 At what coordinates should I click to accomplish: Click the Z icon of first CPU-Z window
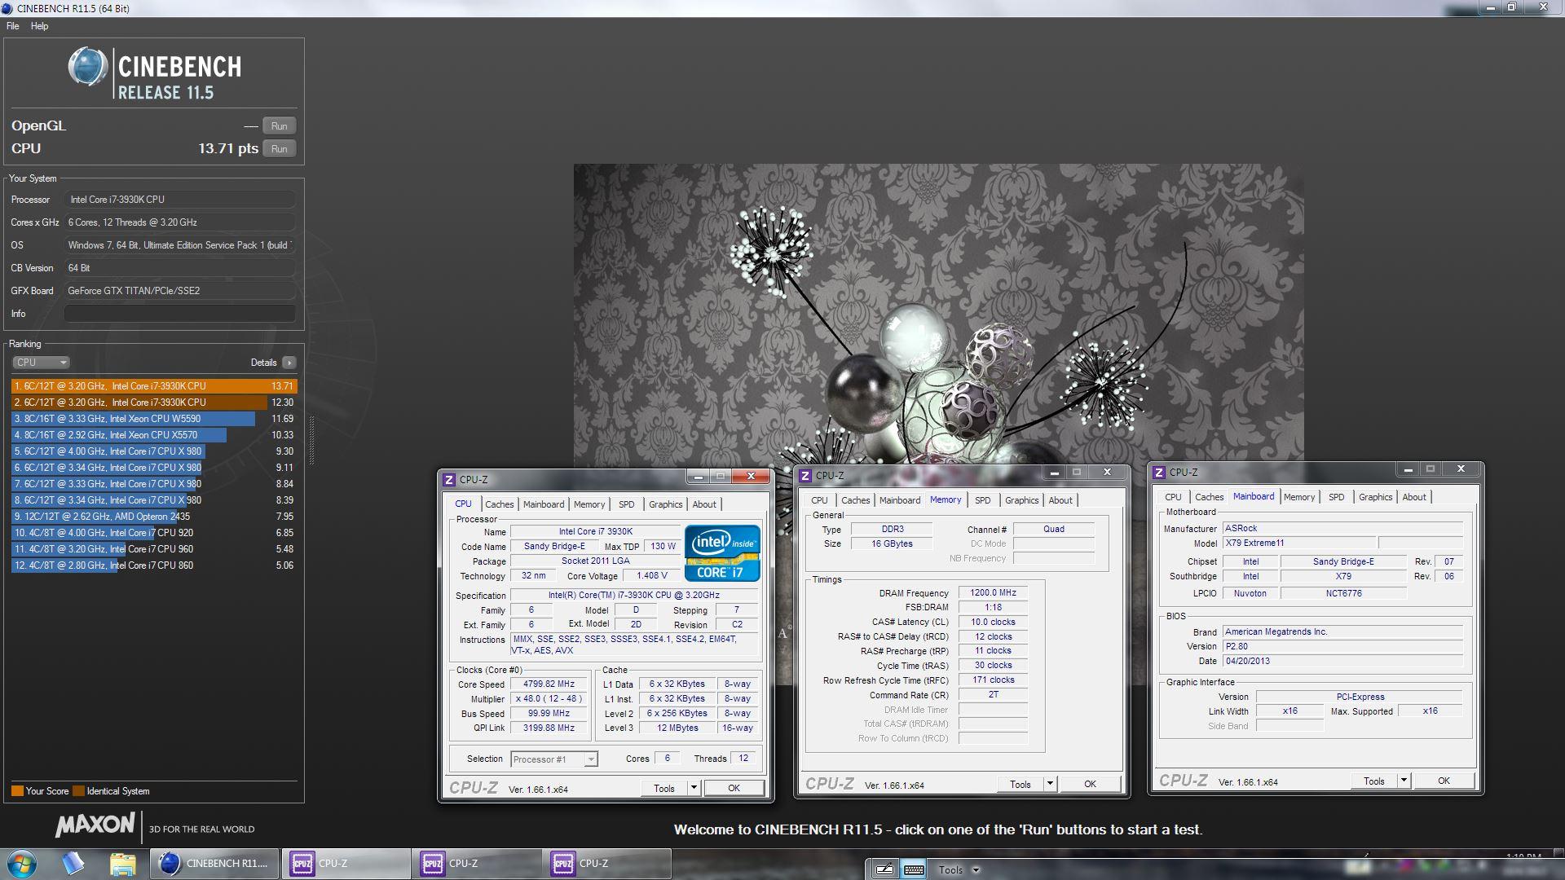(449, 480)
